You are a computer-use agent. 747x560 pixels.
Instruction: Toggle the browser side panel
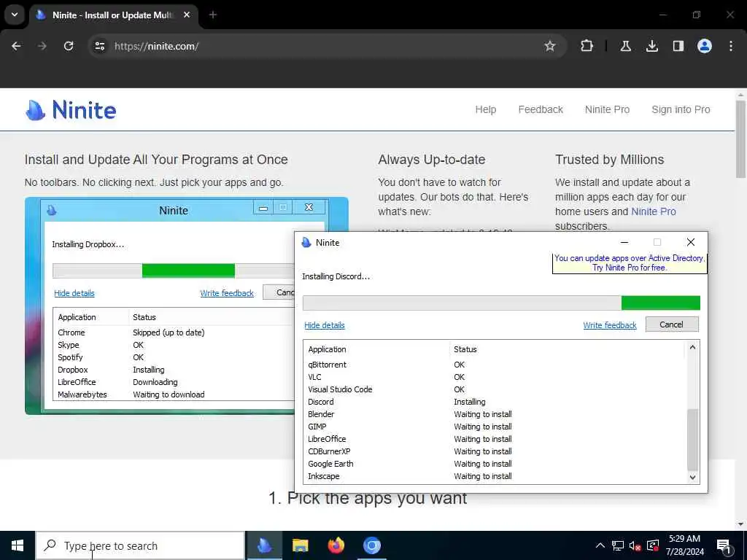(x=678, y=46)
